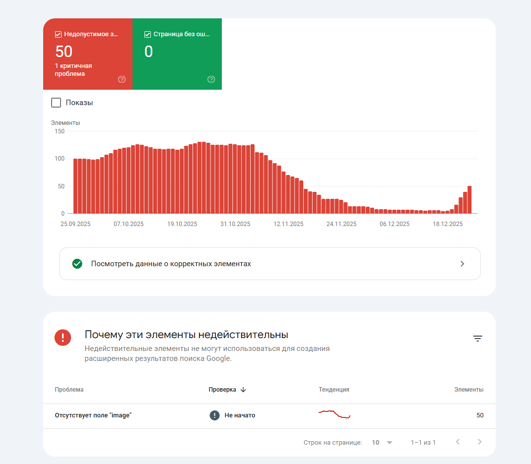Click help icon on green valid card
531x464 pixels.
tap(211, 79)
